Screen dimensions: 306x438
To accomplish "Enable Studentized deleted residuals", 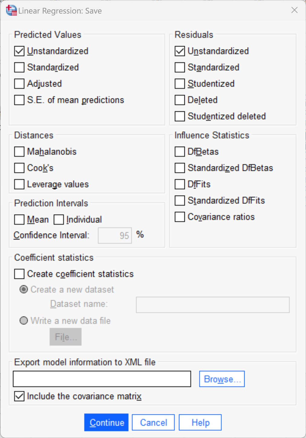I will click(179, 116).
